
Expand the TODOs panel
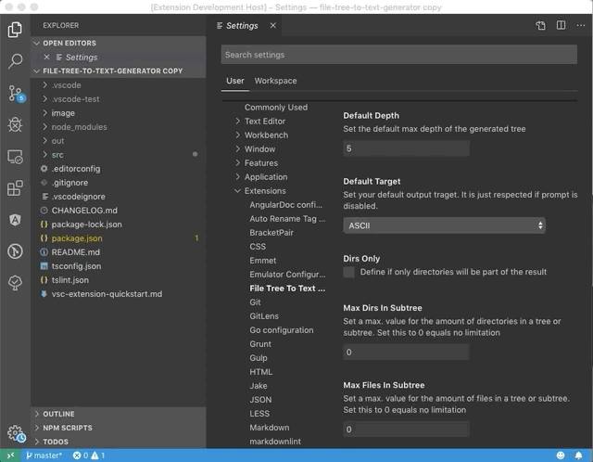119,442
